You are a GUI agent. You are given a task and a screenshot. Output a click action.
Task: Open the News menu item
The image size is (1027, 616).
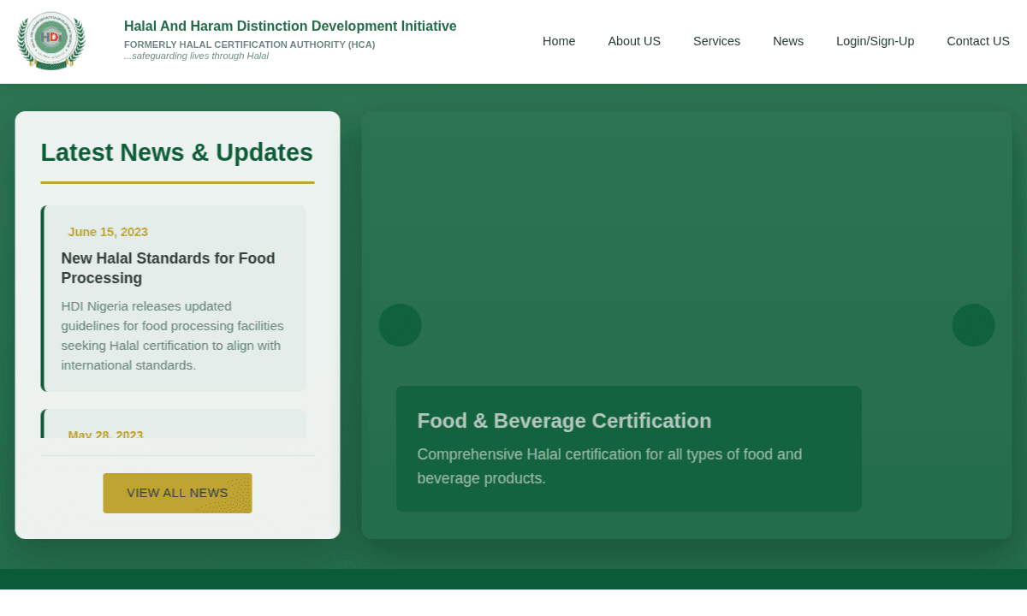788,41
